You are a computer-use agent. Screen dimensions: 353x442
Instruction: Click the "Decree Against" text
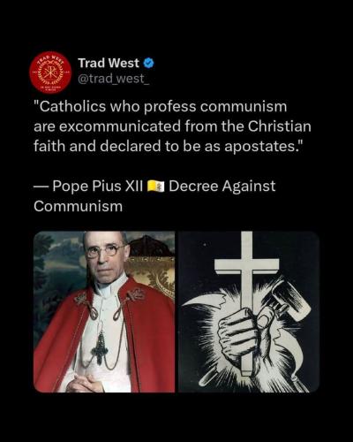[222, 187]
